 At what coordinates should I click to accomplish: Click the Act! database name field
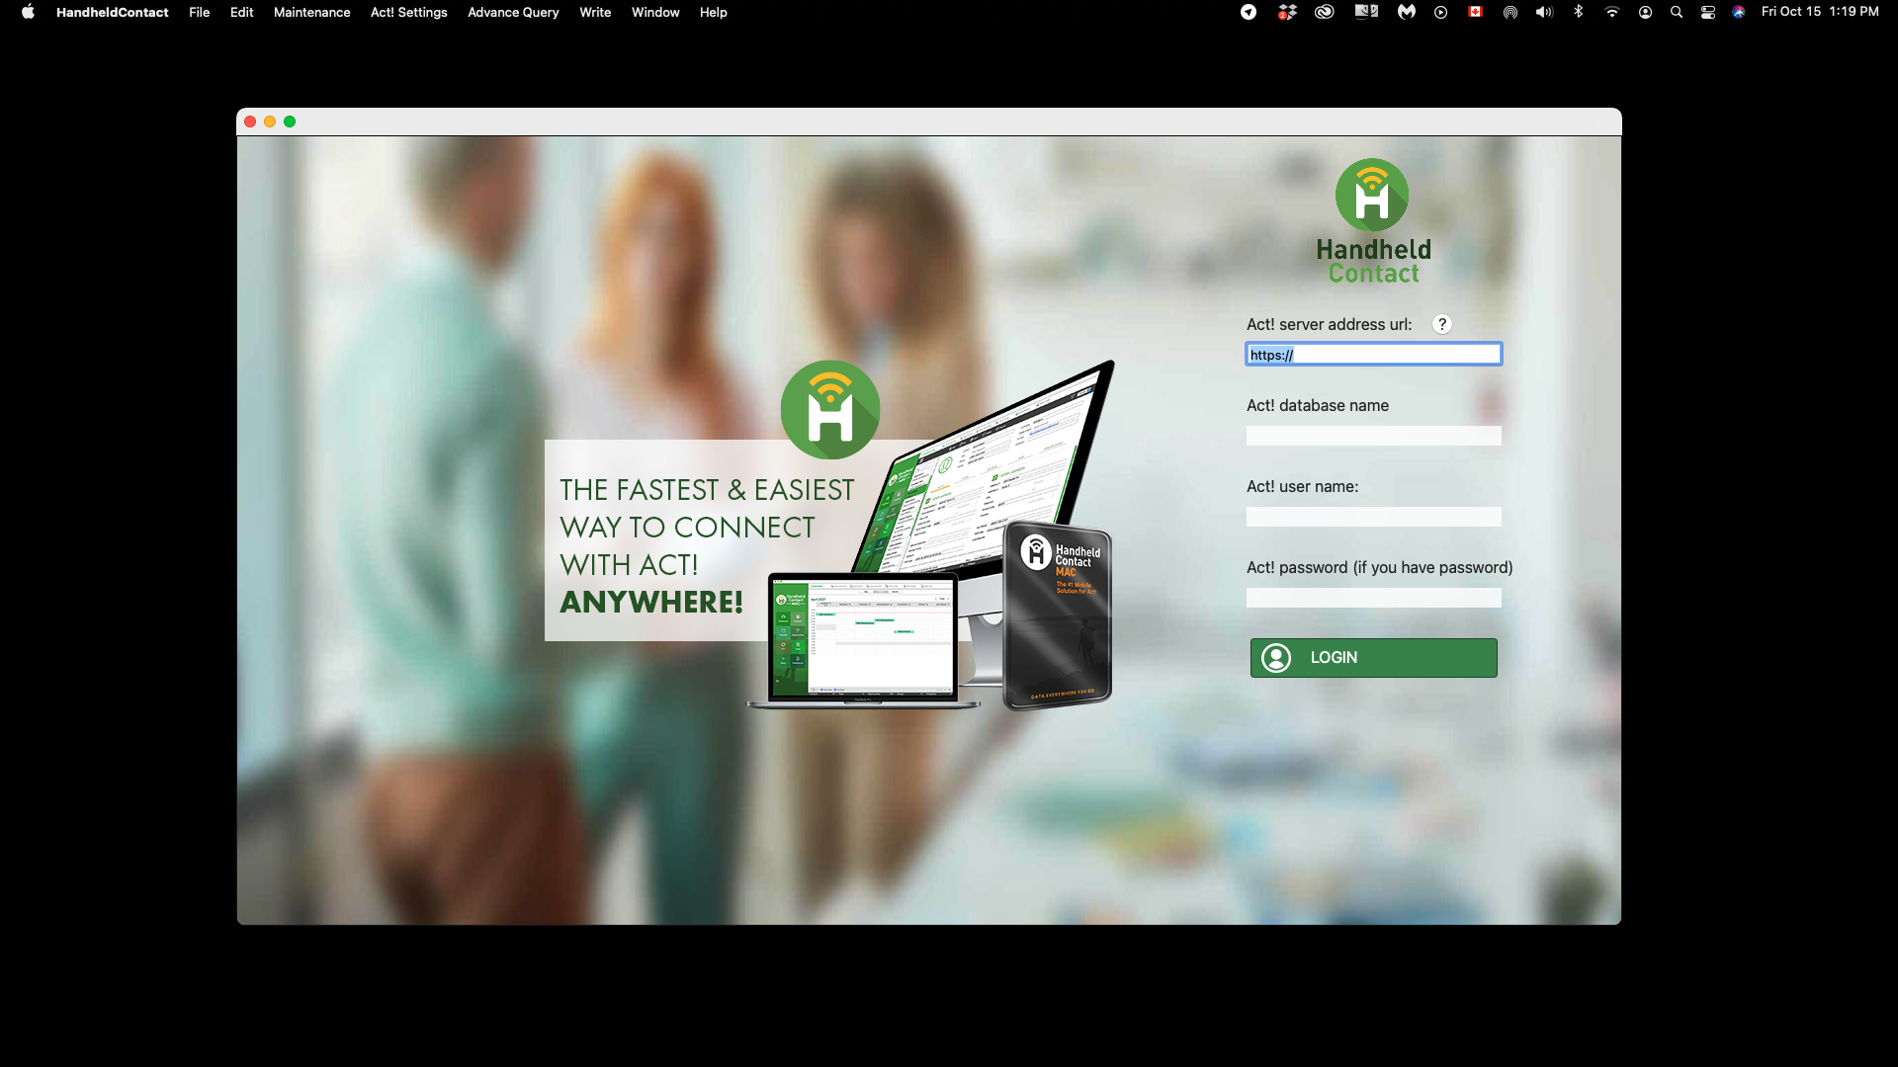(x=1373, y=436)
